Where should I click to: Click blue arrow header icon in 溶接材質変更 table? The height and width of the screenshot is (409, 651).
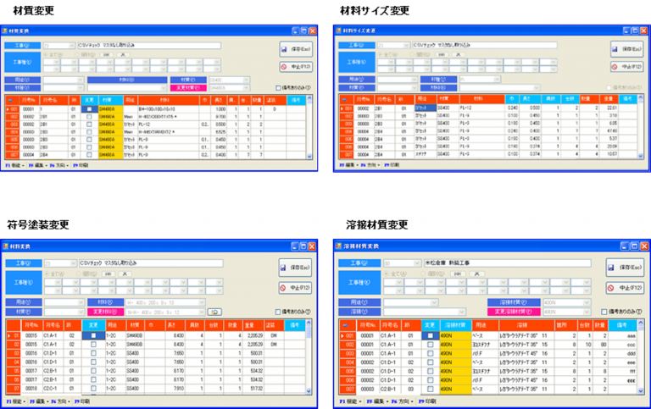point(346,326)
